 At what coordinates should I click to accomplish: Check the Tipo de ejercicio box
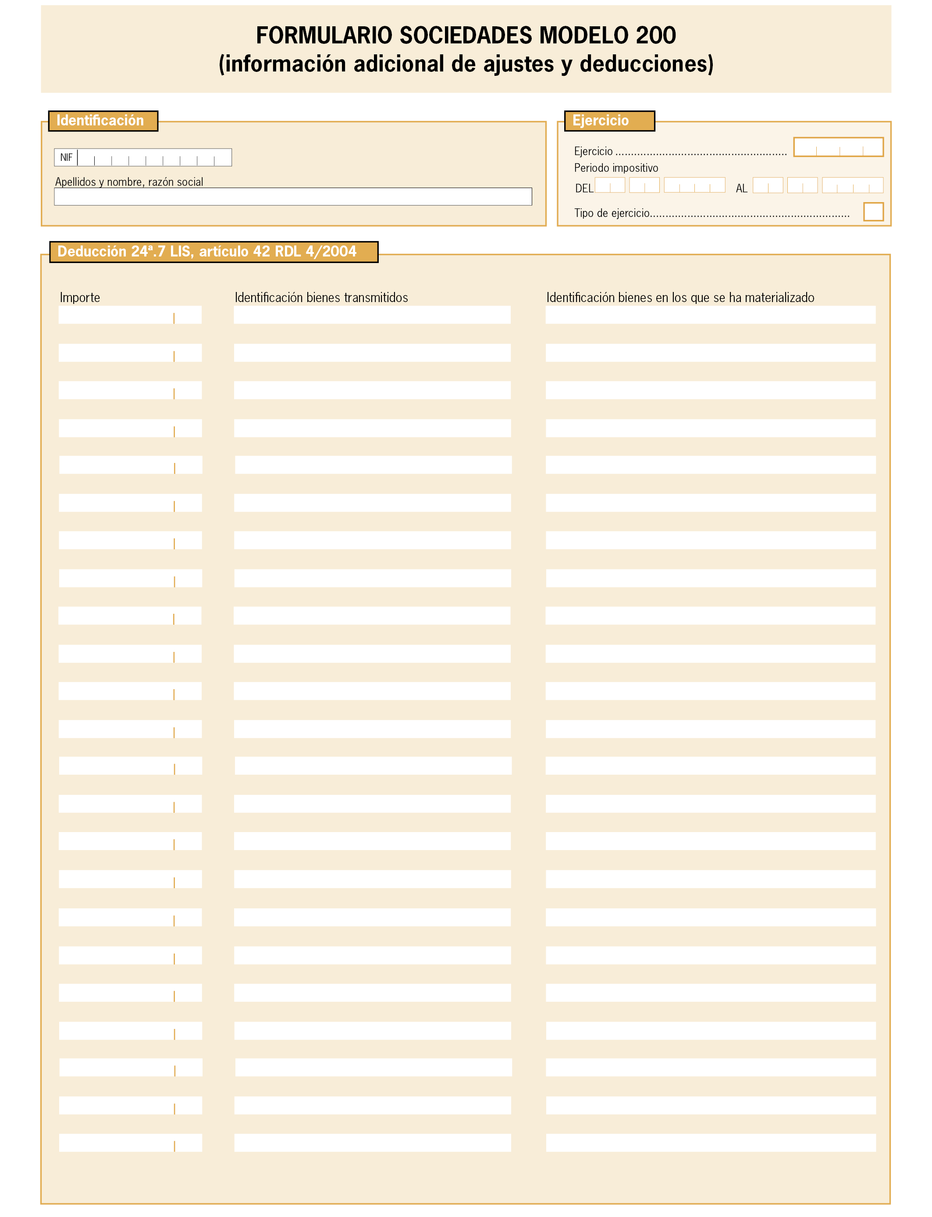pos(873,212)
